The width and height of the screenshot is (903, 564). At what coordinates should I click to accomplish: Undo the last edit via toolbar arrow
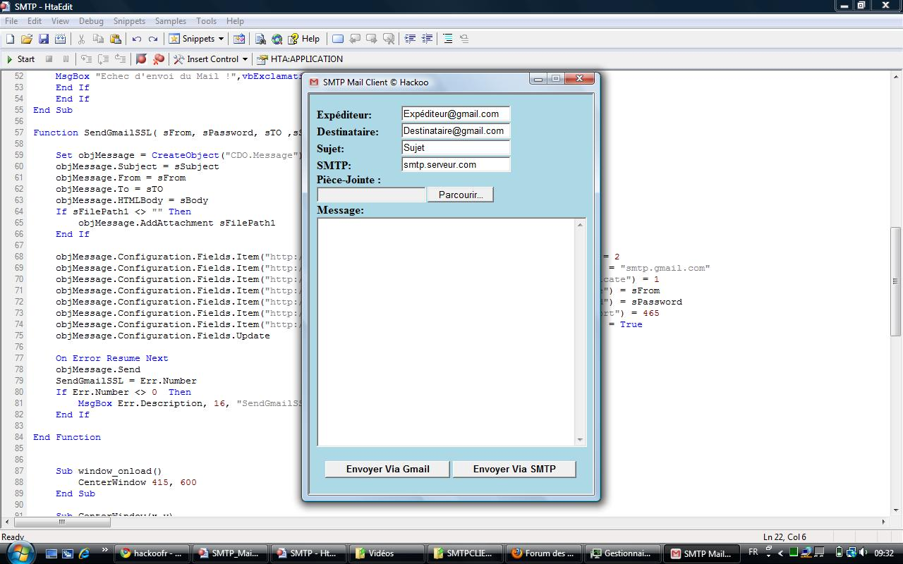click(137, 39)
